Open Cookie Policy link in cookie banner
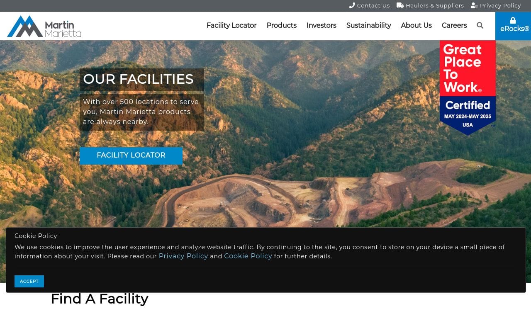The height and width of the screenshot is (311, 531). (248, 256)
